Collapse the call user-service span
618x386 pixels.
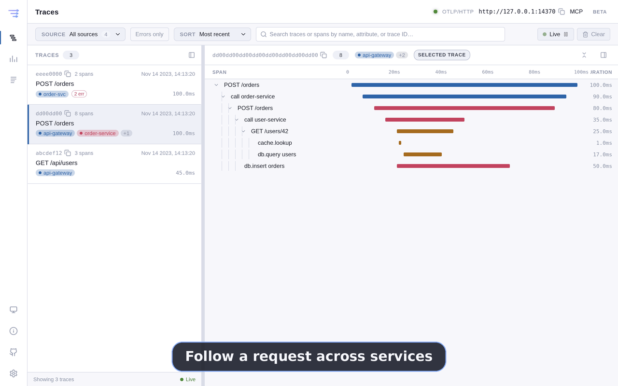coord(237,120)
